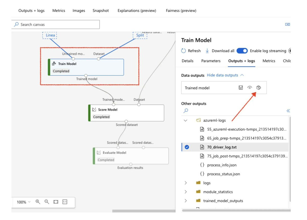Switch to Details tab in Train Model panel

188,61
